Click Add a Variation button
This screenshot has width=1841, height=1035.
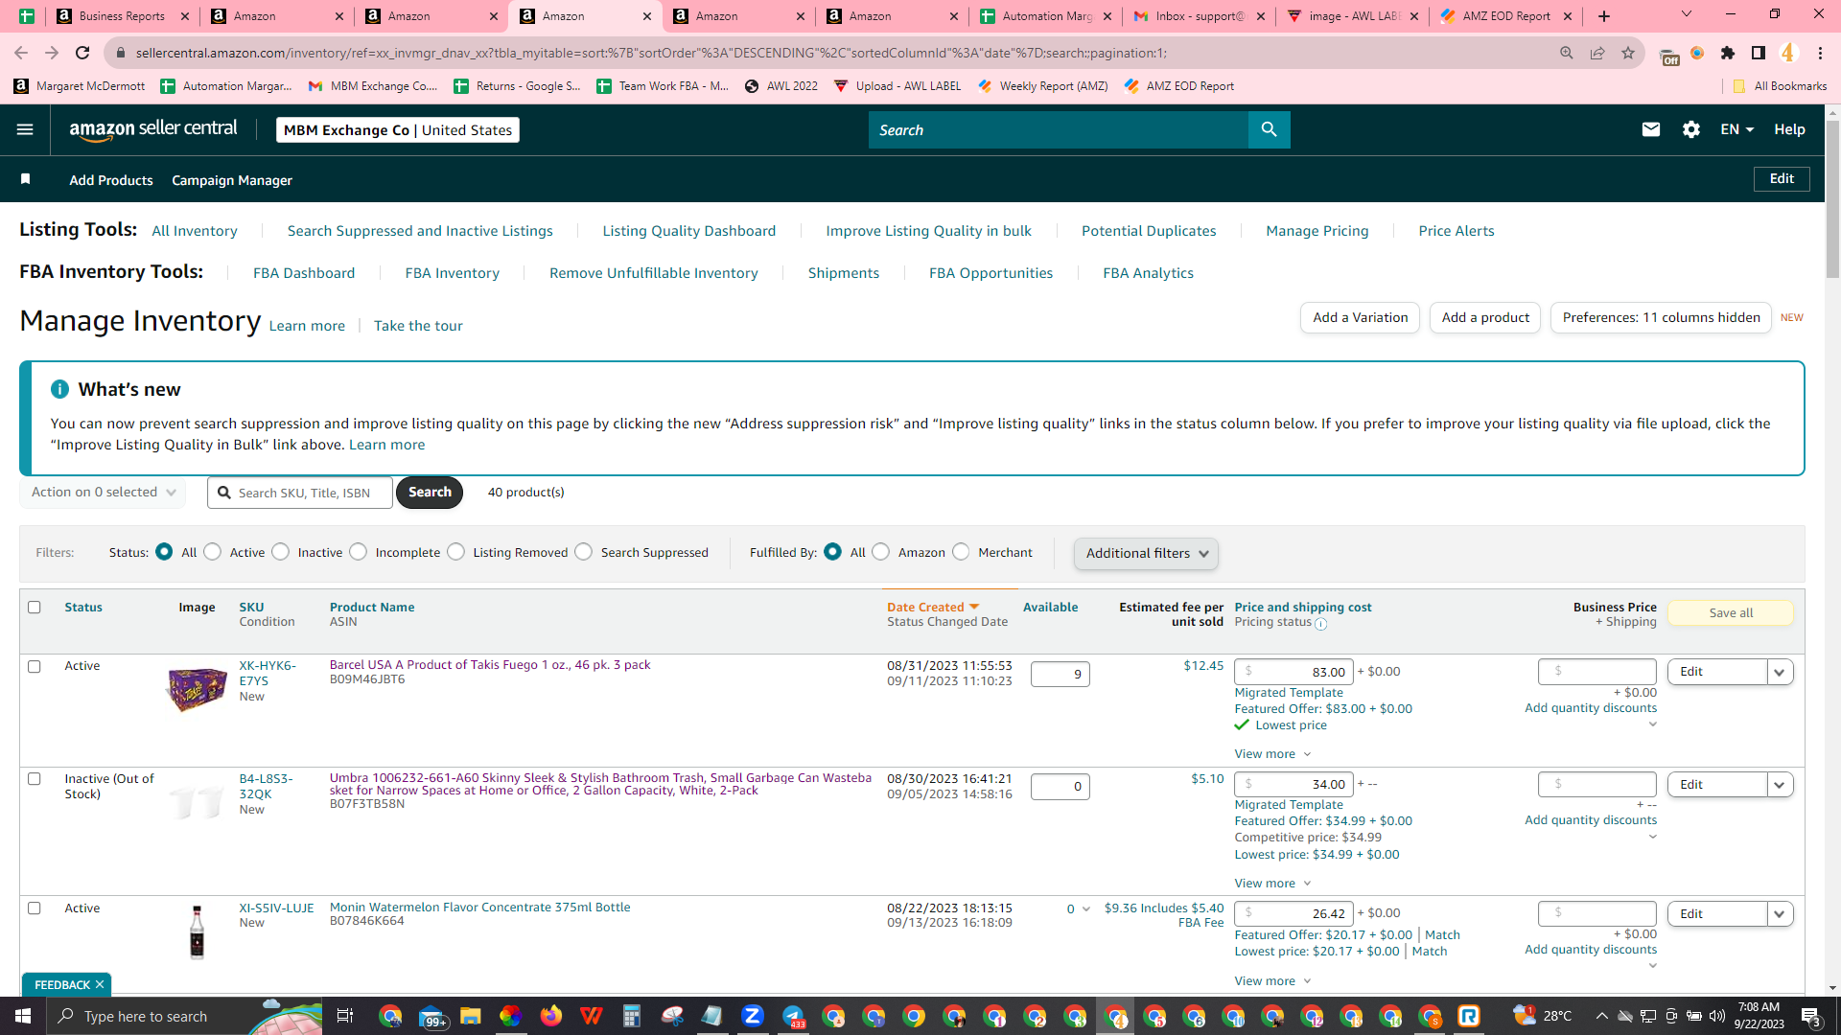1360,317
